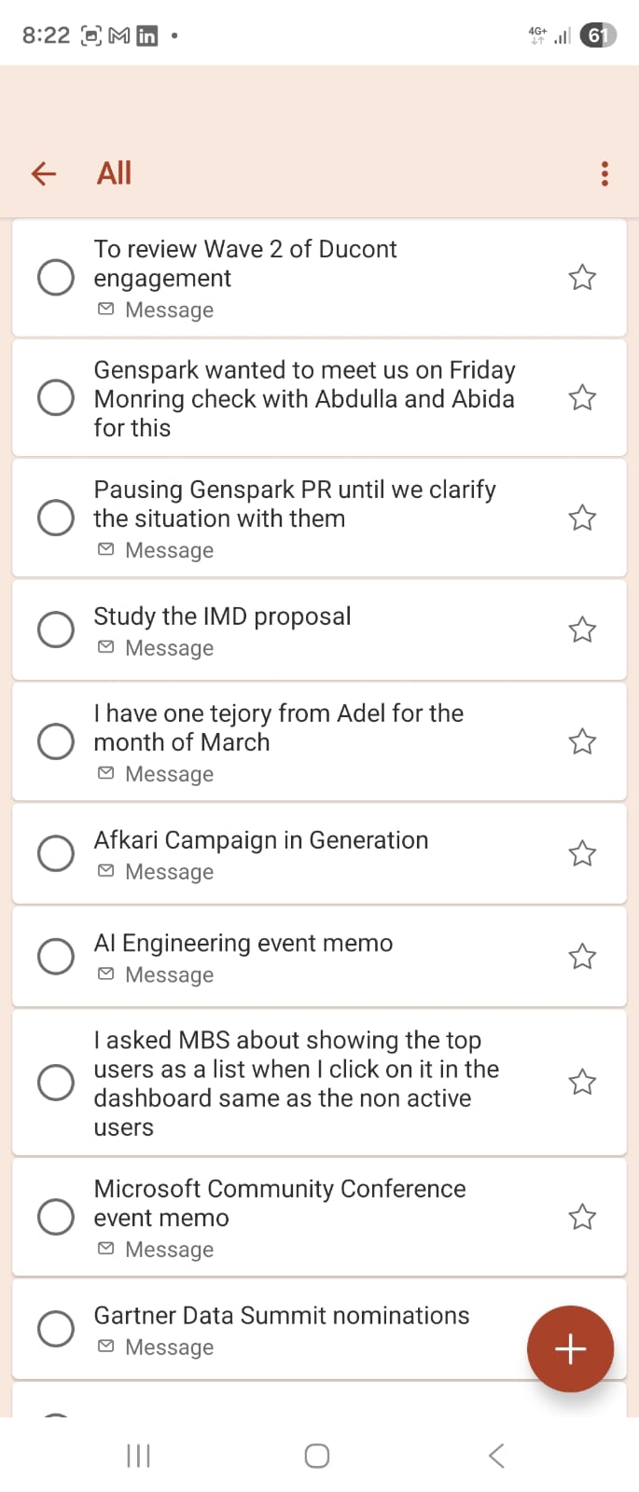Viewport: 639px width, 1492px height.
Task: Star the AI Engineering event memo task
Action: (x=582, y=956)
